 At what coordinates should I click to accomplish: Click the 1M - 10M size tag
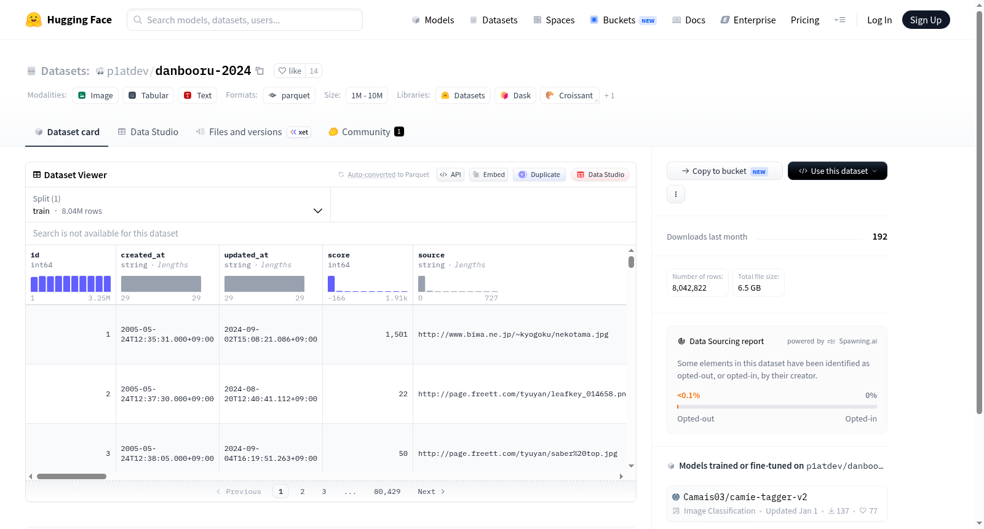point(367,95)
